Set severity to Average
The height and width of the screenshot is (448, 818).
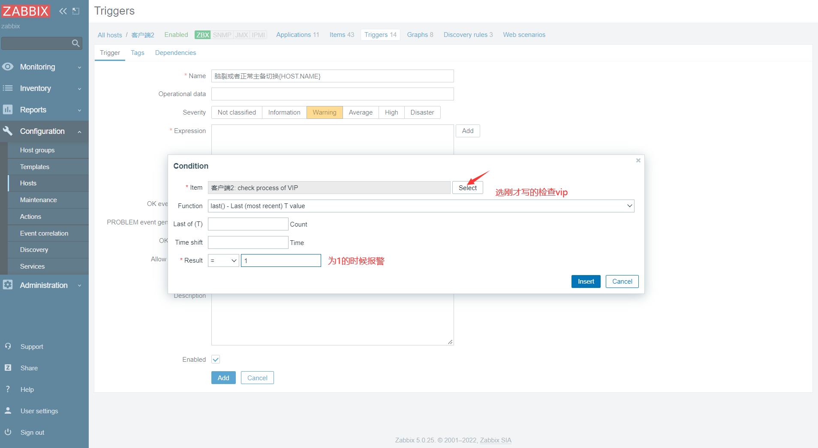[361, 112]
